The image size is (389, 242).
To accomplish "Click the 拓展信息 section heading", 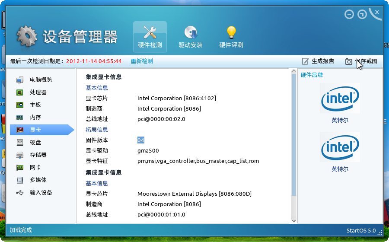I will click(97, 130).
